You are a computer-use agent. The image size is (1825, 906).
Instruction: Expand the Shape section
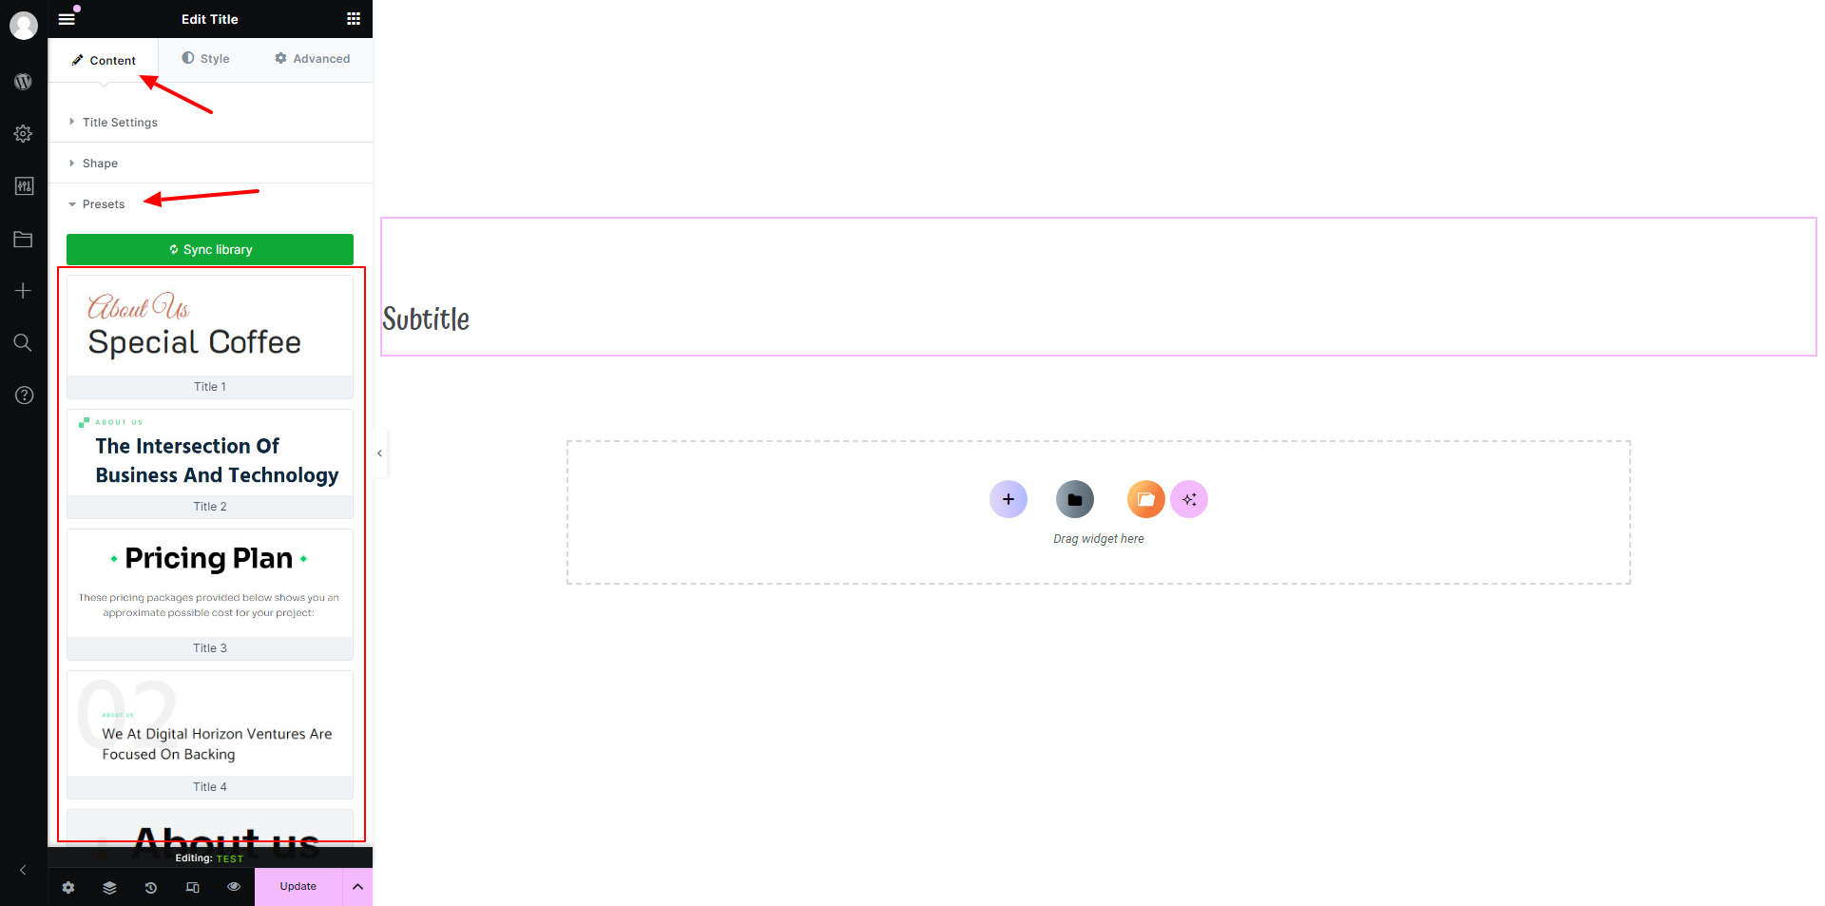point(100,164)
